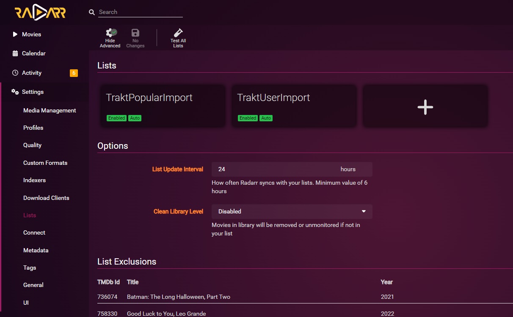Image resolution: width=513 pixels, height=317 pixels.
Task: Go to Quality settings
Action: pyautogui.click(x=32, y=145)
